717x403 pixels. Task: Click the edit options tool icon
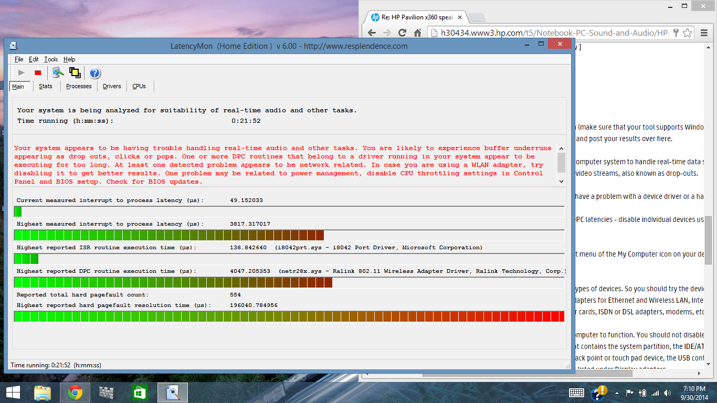[57, 72]
